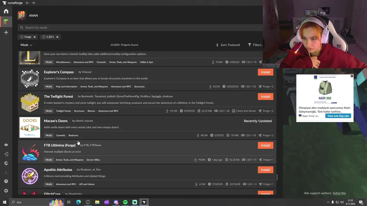The width and height of the screenshot is (367, 206).
Task: Install Explorer's Compass mod
Action: (x=266, y=72)
